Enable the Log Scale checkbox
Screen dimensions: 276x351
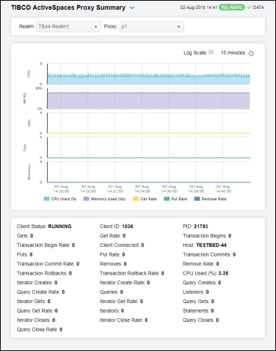(211, 52)
